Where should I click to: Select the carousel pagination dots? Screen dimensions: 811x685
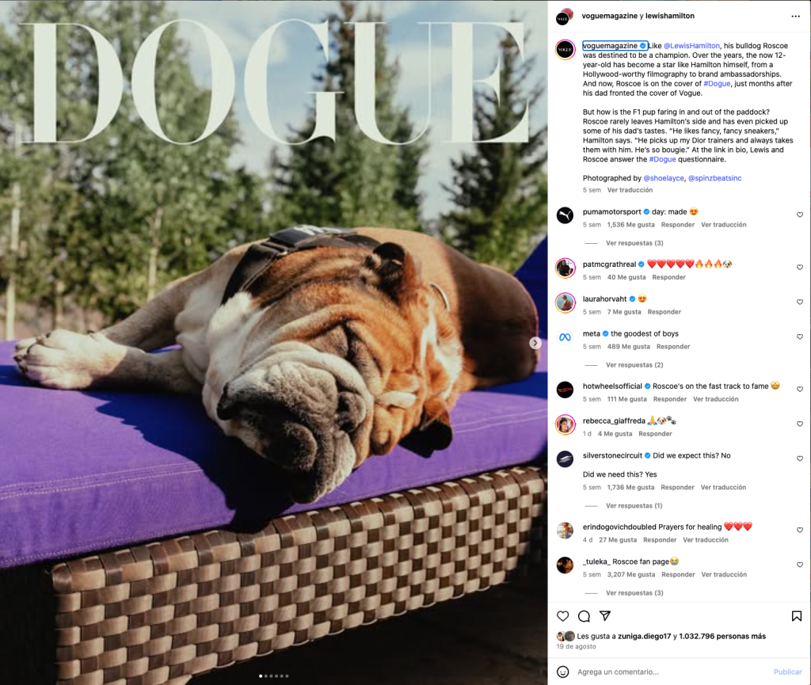273,675
